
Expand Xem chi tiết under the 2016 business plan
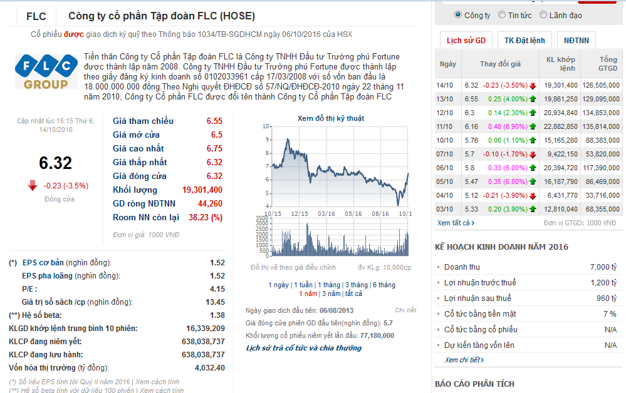464,360
